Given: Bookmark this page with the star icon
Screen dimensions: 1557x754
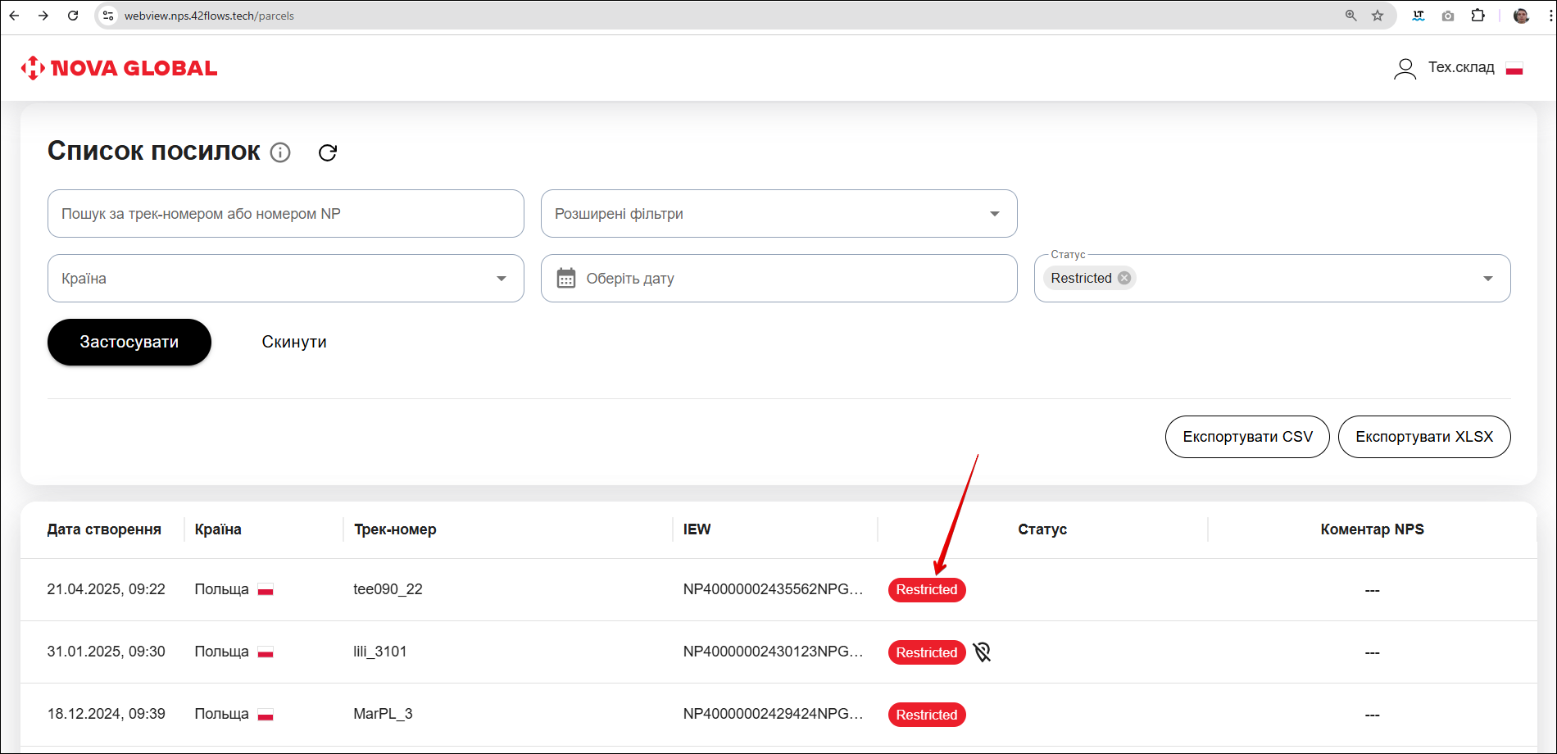Looking at the screenshot, I should 1378,16.
